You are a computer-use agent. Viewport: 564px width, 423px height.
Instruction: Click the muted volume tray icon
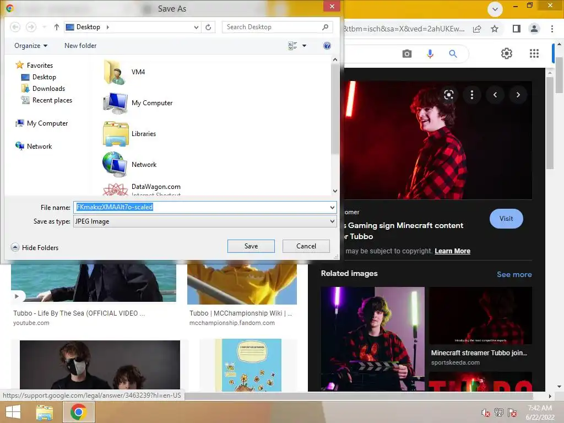(485, 413)
